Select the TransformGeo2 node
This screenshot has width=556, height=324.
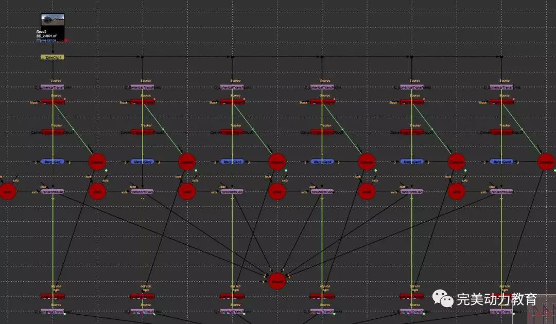tap(142, 192)
